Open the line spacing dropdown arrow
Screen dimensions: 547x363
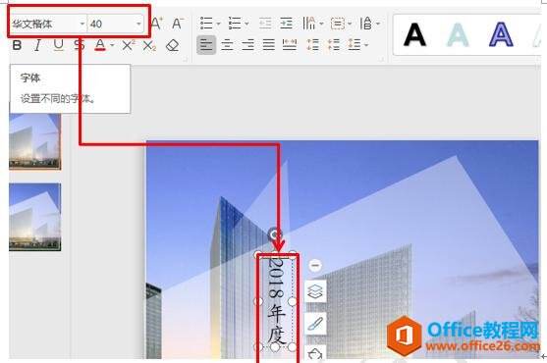(366, 45)
